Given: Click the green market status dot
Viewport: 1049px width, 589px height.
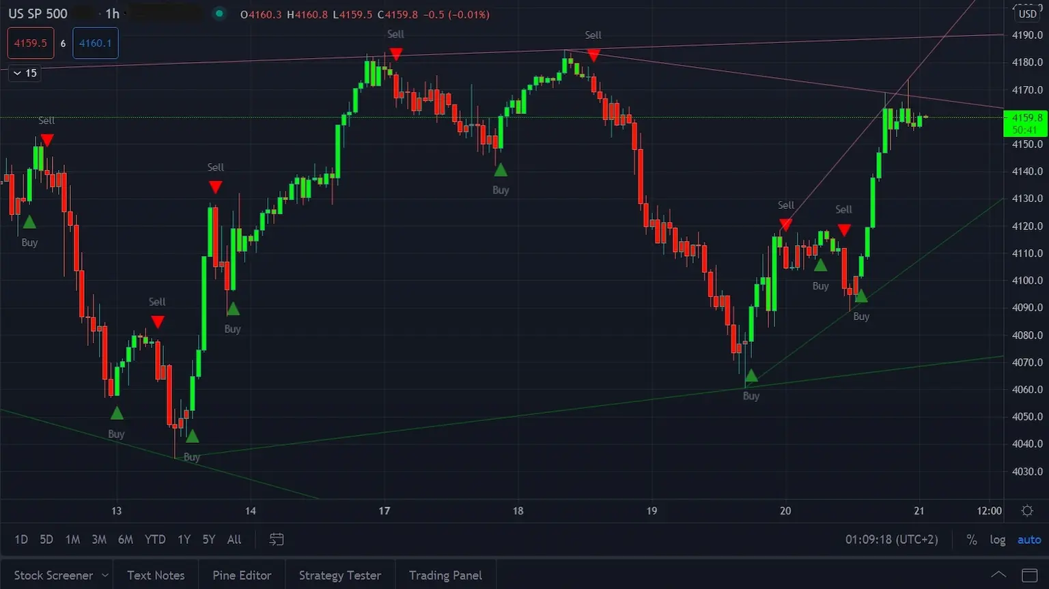Looking at the screenshot, I should (219, 14).
